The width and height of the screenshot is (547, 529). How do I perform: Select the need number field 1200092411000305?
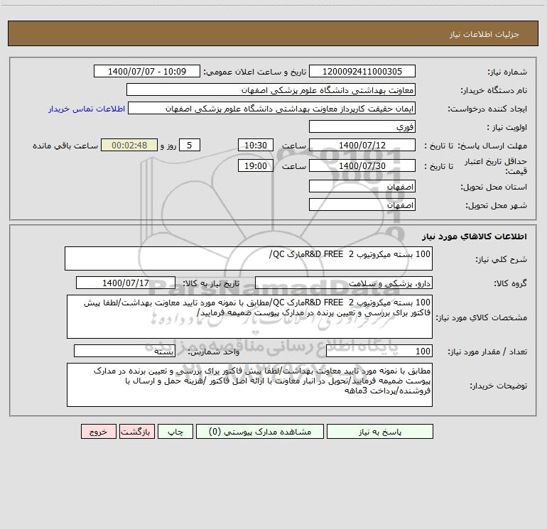point(362,72)
